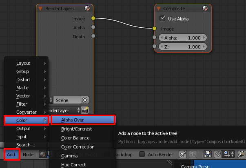Click the Alpha 1.000 value slider
This screenshot has height=168, width=246.
[183, 38]
